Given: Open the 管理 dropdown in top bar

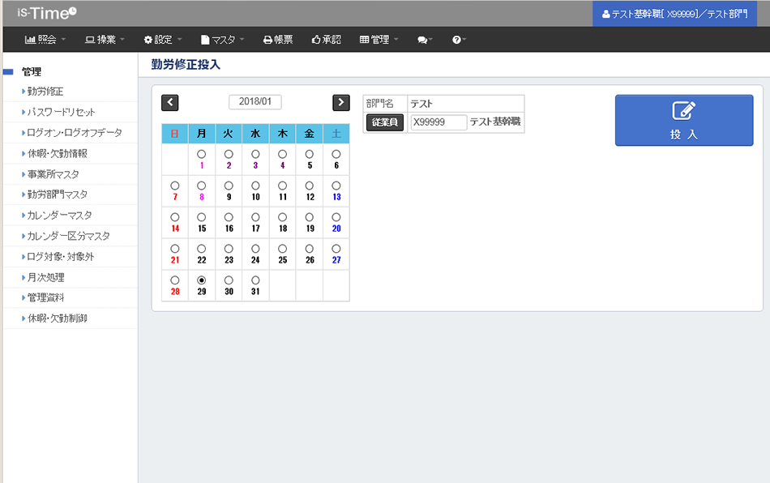Looking at the screenshot, I should (379, 40).
